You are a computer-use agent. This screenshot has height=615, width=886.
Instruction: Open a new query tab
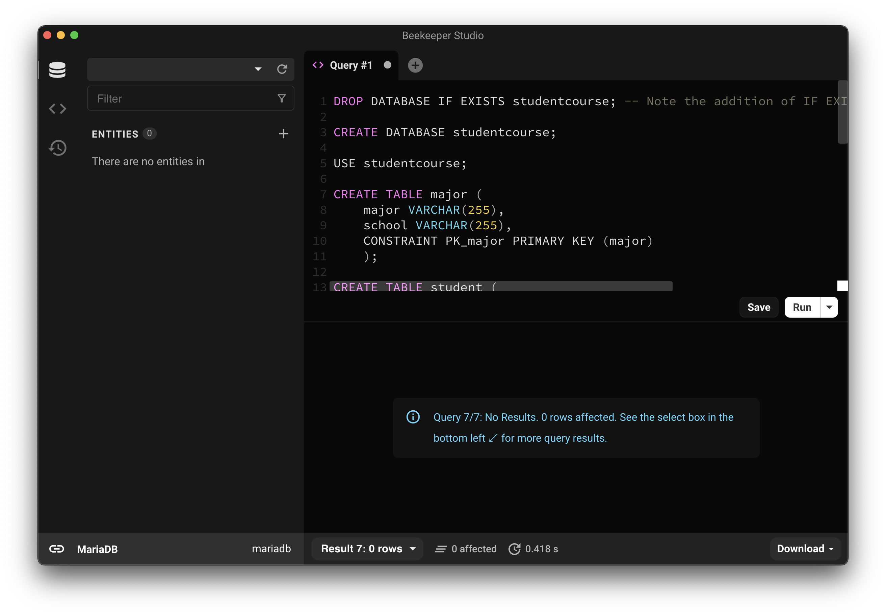click(x=415, y=65)
